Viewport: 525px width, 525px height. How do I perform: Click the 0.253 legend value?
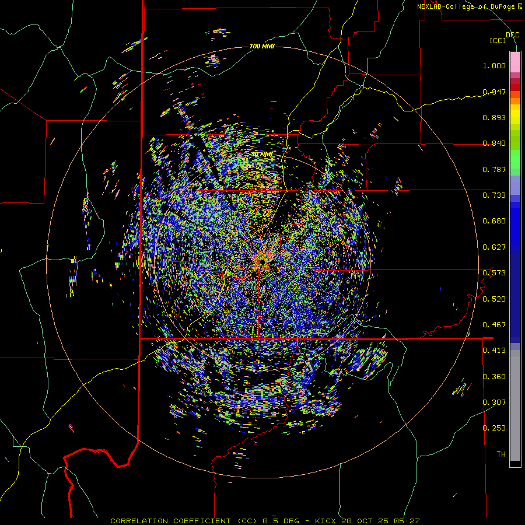pos(494,428)
